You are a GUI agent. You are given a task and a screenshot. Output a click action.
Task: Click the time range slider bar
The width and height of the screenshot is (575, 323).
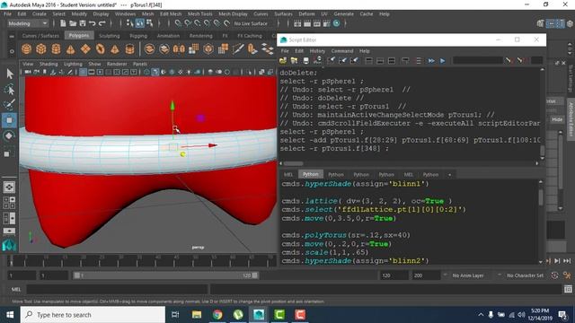165,275
